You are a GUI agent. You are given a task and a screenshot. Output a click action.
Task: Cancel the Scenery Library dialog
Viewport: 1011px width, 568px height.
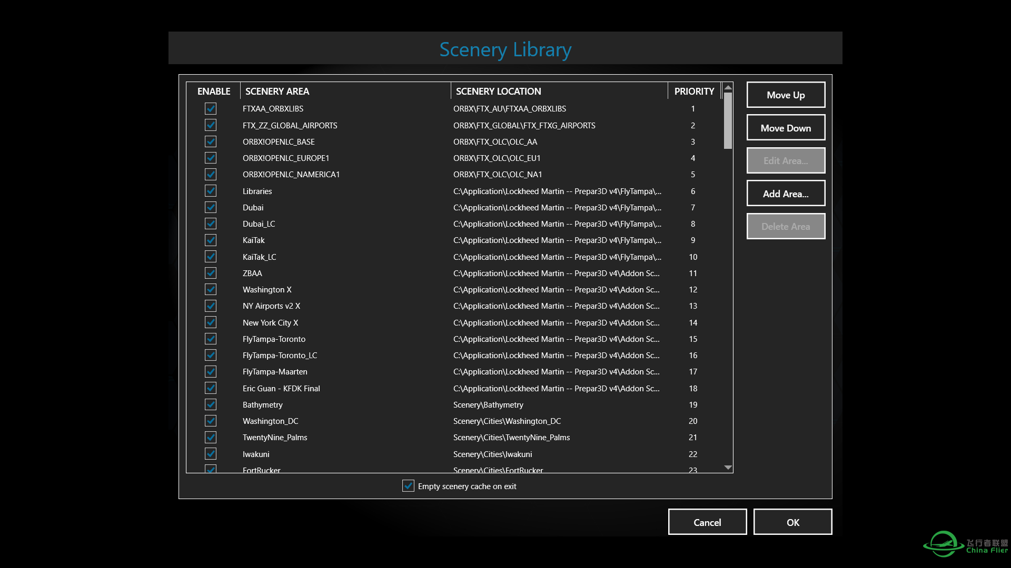(707, 522)
